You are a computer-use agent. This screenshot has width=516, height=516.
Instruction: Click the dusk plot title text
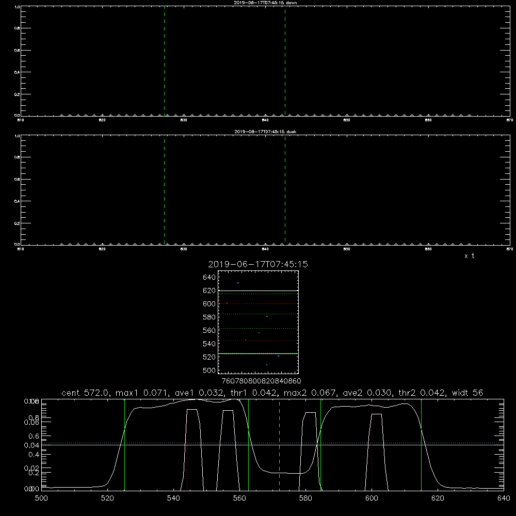click(x=265, y=132)
